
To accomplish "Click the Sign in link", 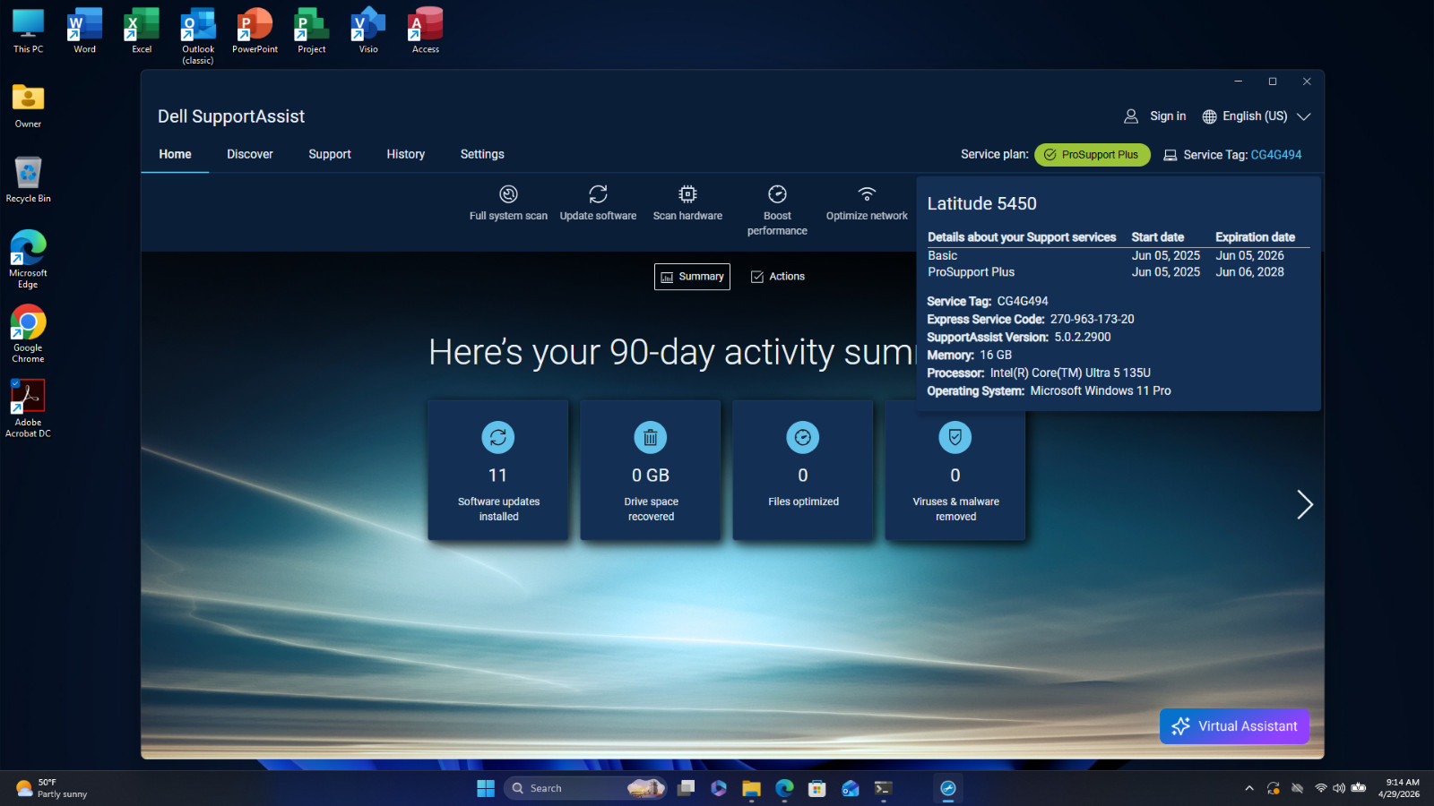I will (1168, 116).
